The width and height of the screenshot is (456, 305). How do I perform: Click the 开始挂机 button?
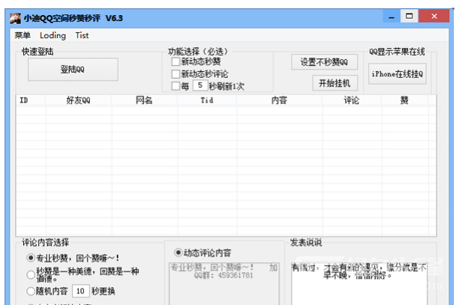point(334,83)
